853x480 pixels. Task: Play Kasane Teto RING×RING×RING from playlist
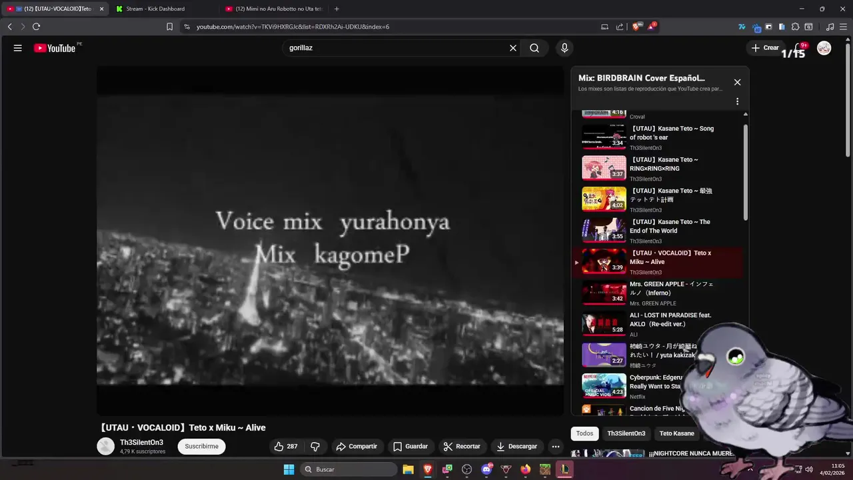click(658, 169)
